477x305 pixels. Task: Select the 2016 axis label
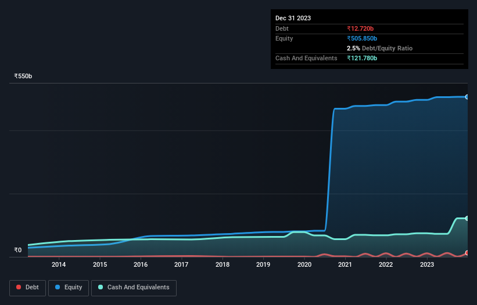(x=141, y=264)
